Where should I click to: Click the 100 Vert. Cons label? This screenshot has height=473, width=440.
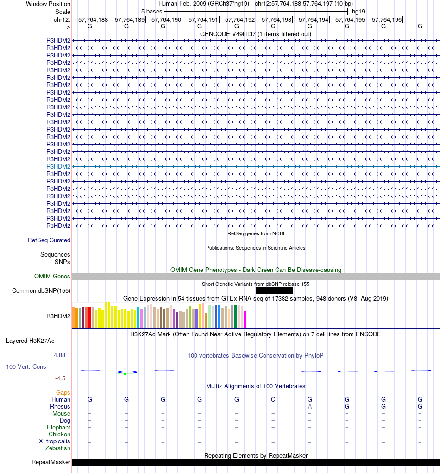[26, 367]
